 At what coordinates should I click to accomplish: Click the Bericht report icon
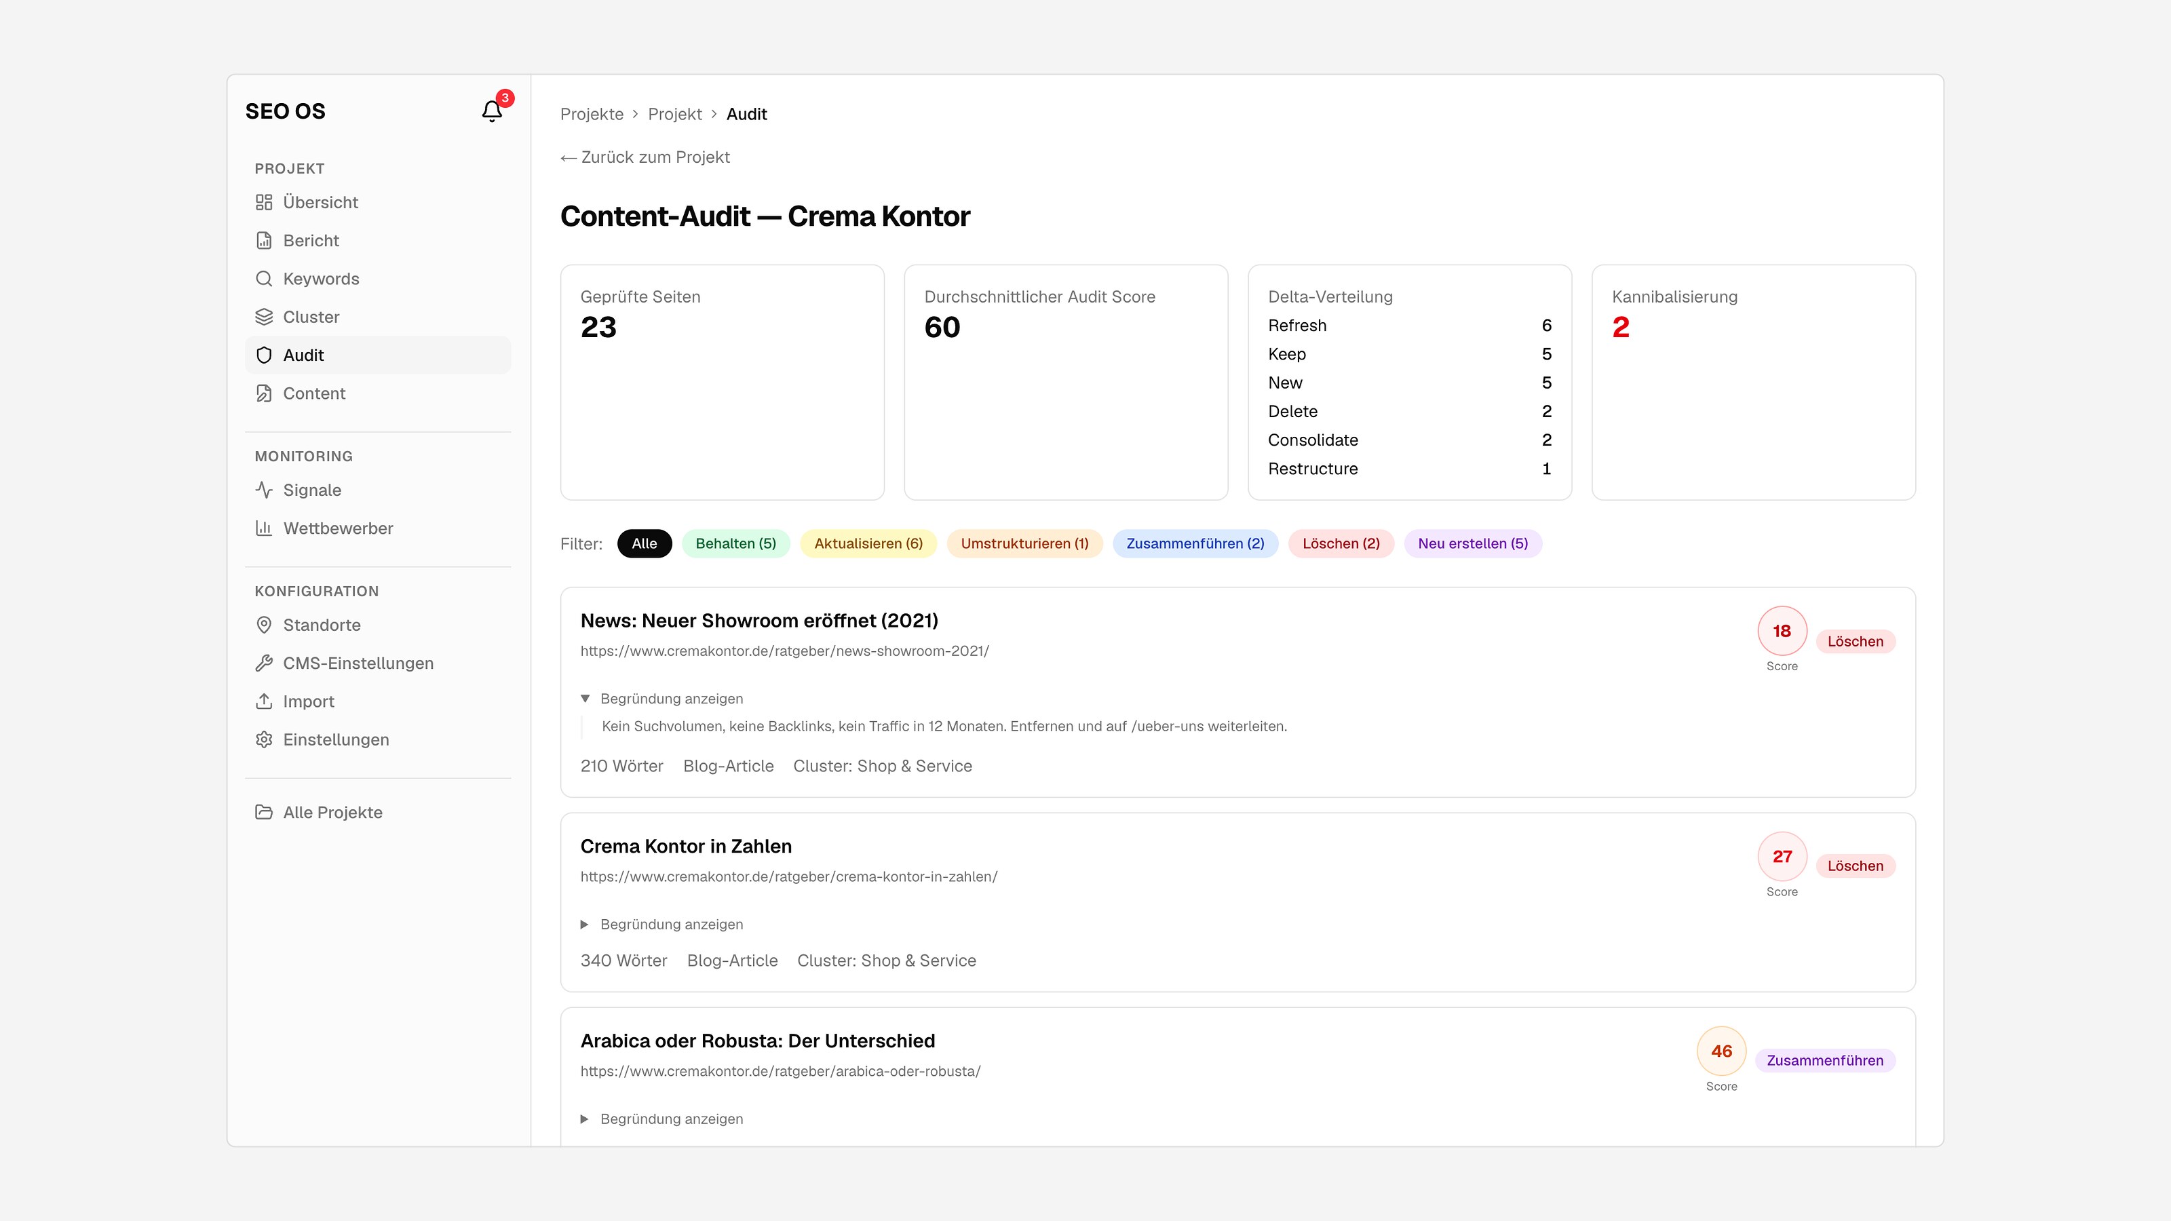[264, 240]
